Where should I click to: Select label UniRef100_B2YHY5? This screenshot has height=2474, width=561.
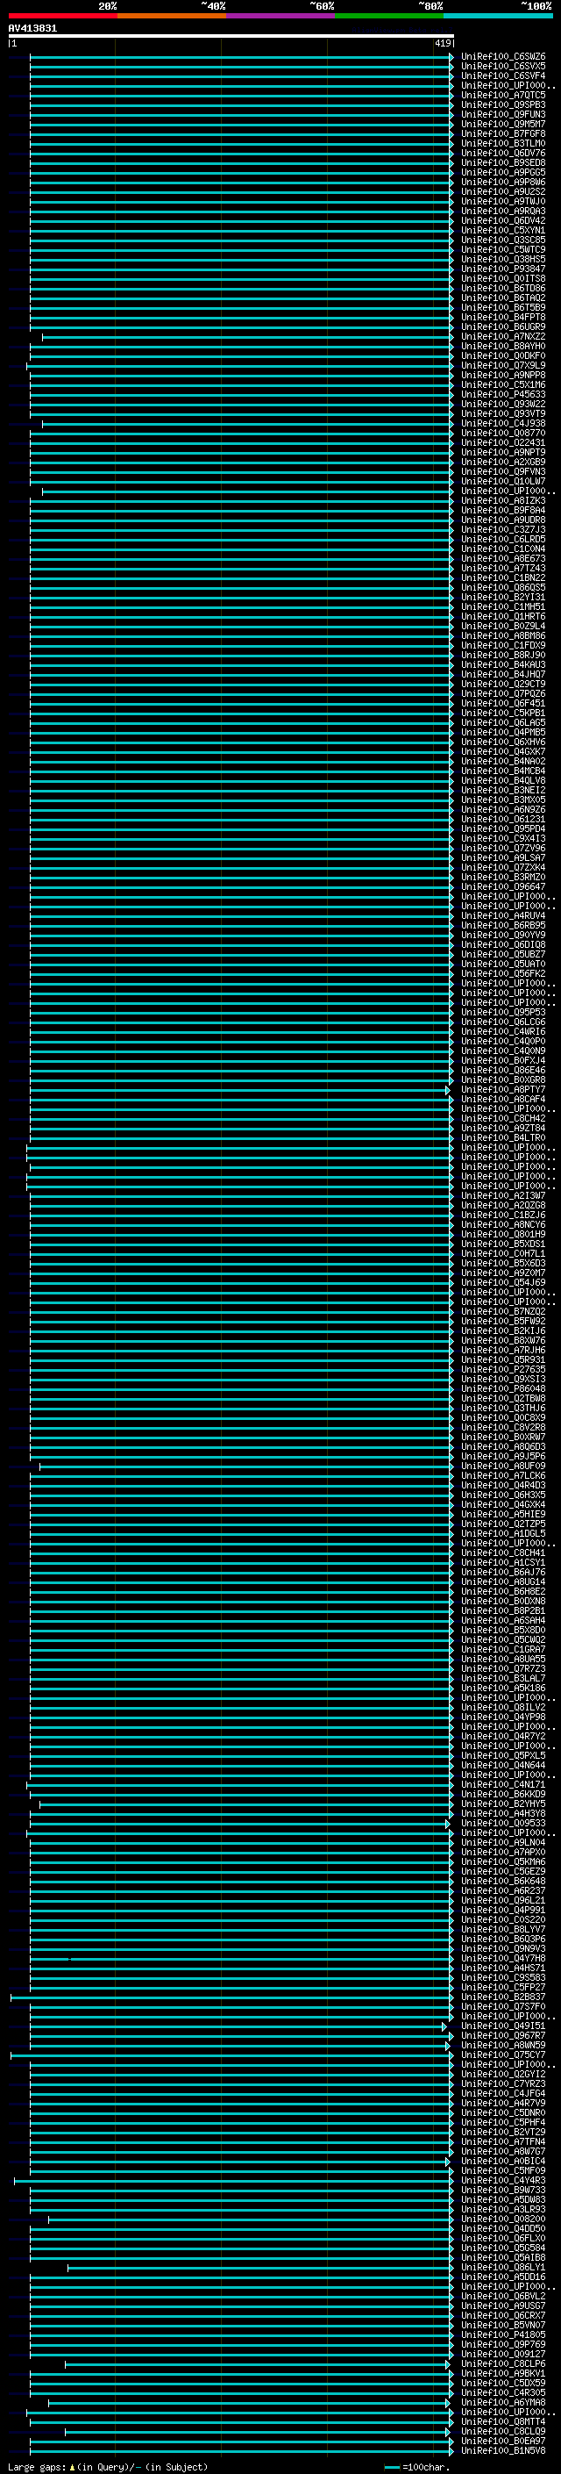pos(502,1804)
